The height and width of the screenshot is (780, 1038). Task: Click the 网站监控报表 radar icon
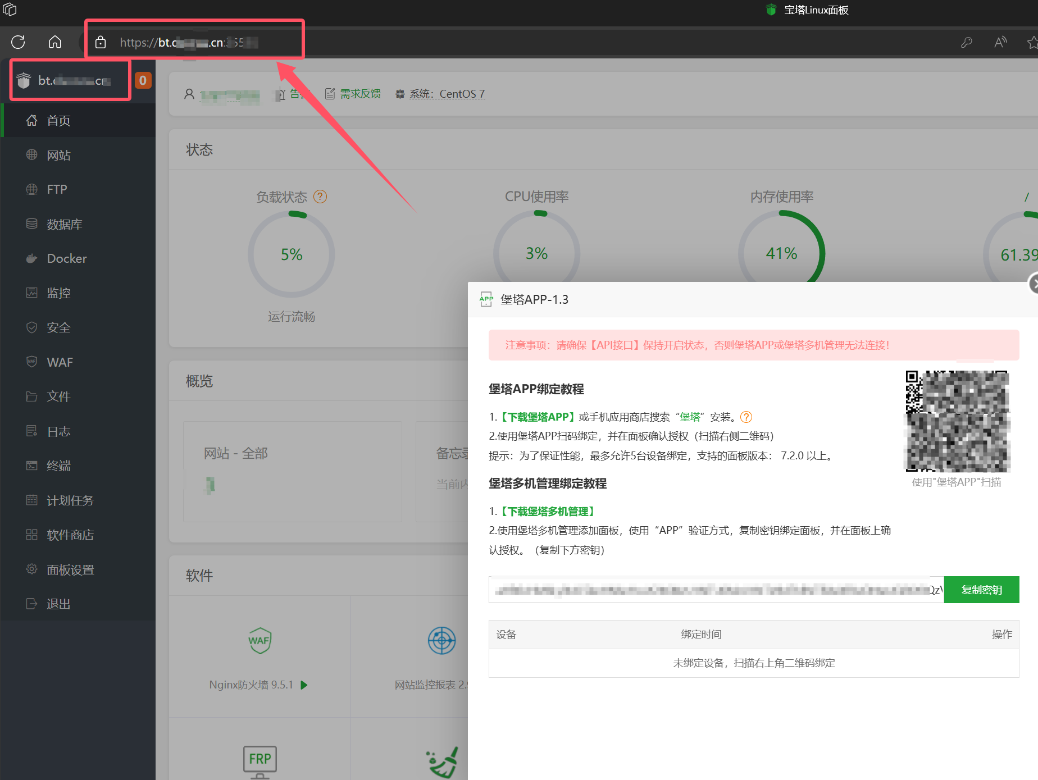(x=442, y=640)
